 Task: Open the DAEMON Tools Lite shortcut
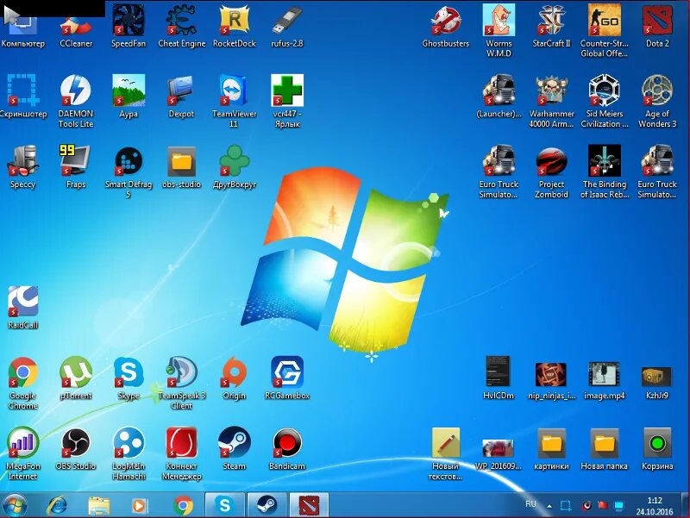[76, 101]
